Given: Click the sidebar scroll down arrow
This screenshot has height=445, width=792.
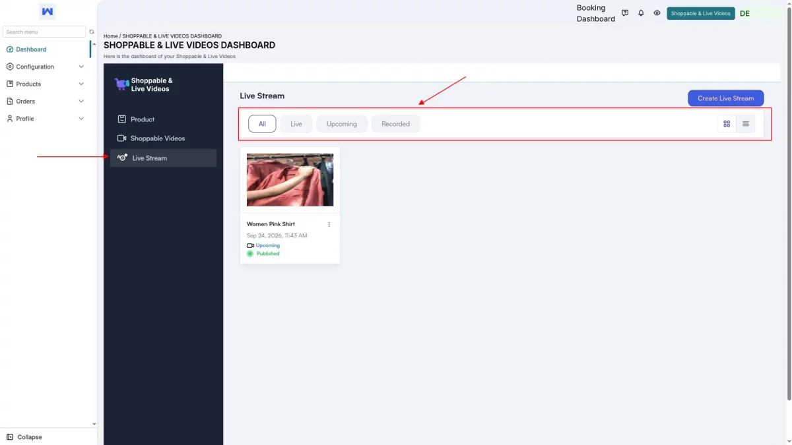Looking at the screenshot, I should tap(94, 424).
